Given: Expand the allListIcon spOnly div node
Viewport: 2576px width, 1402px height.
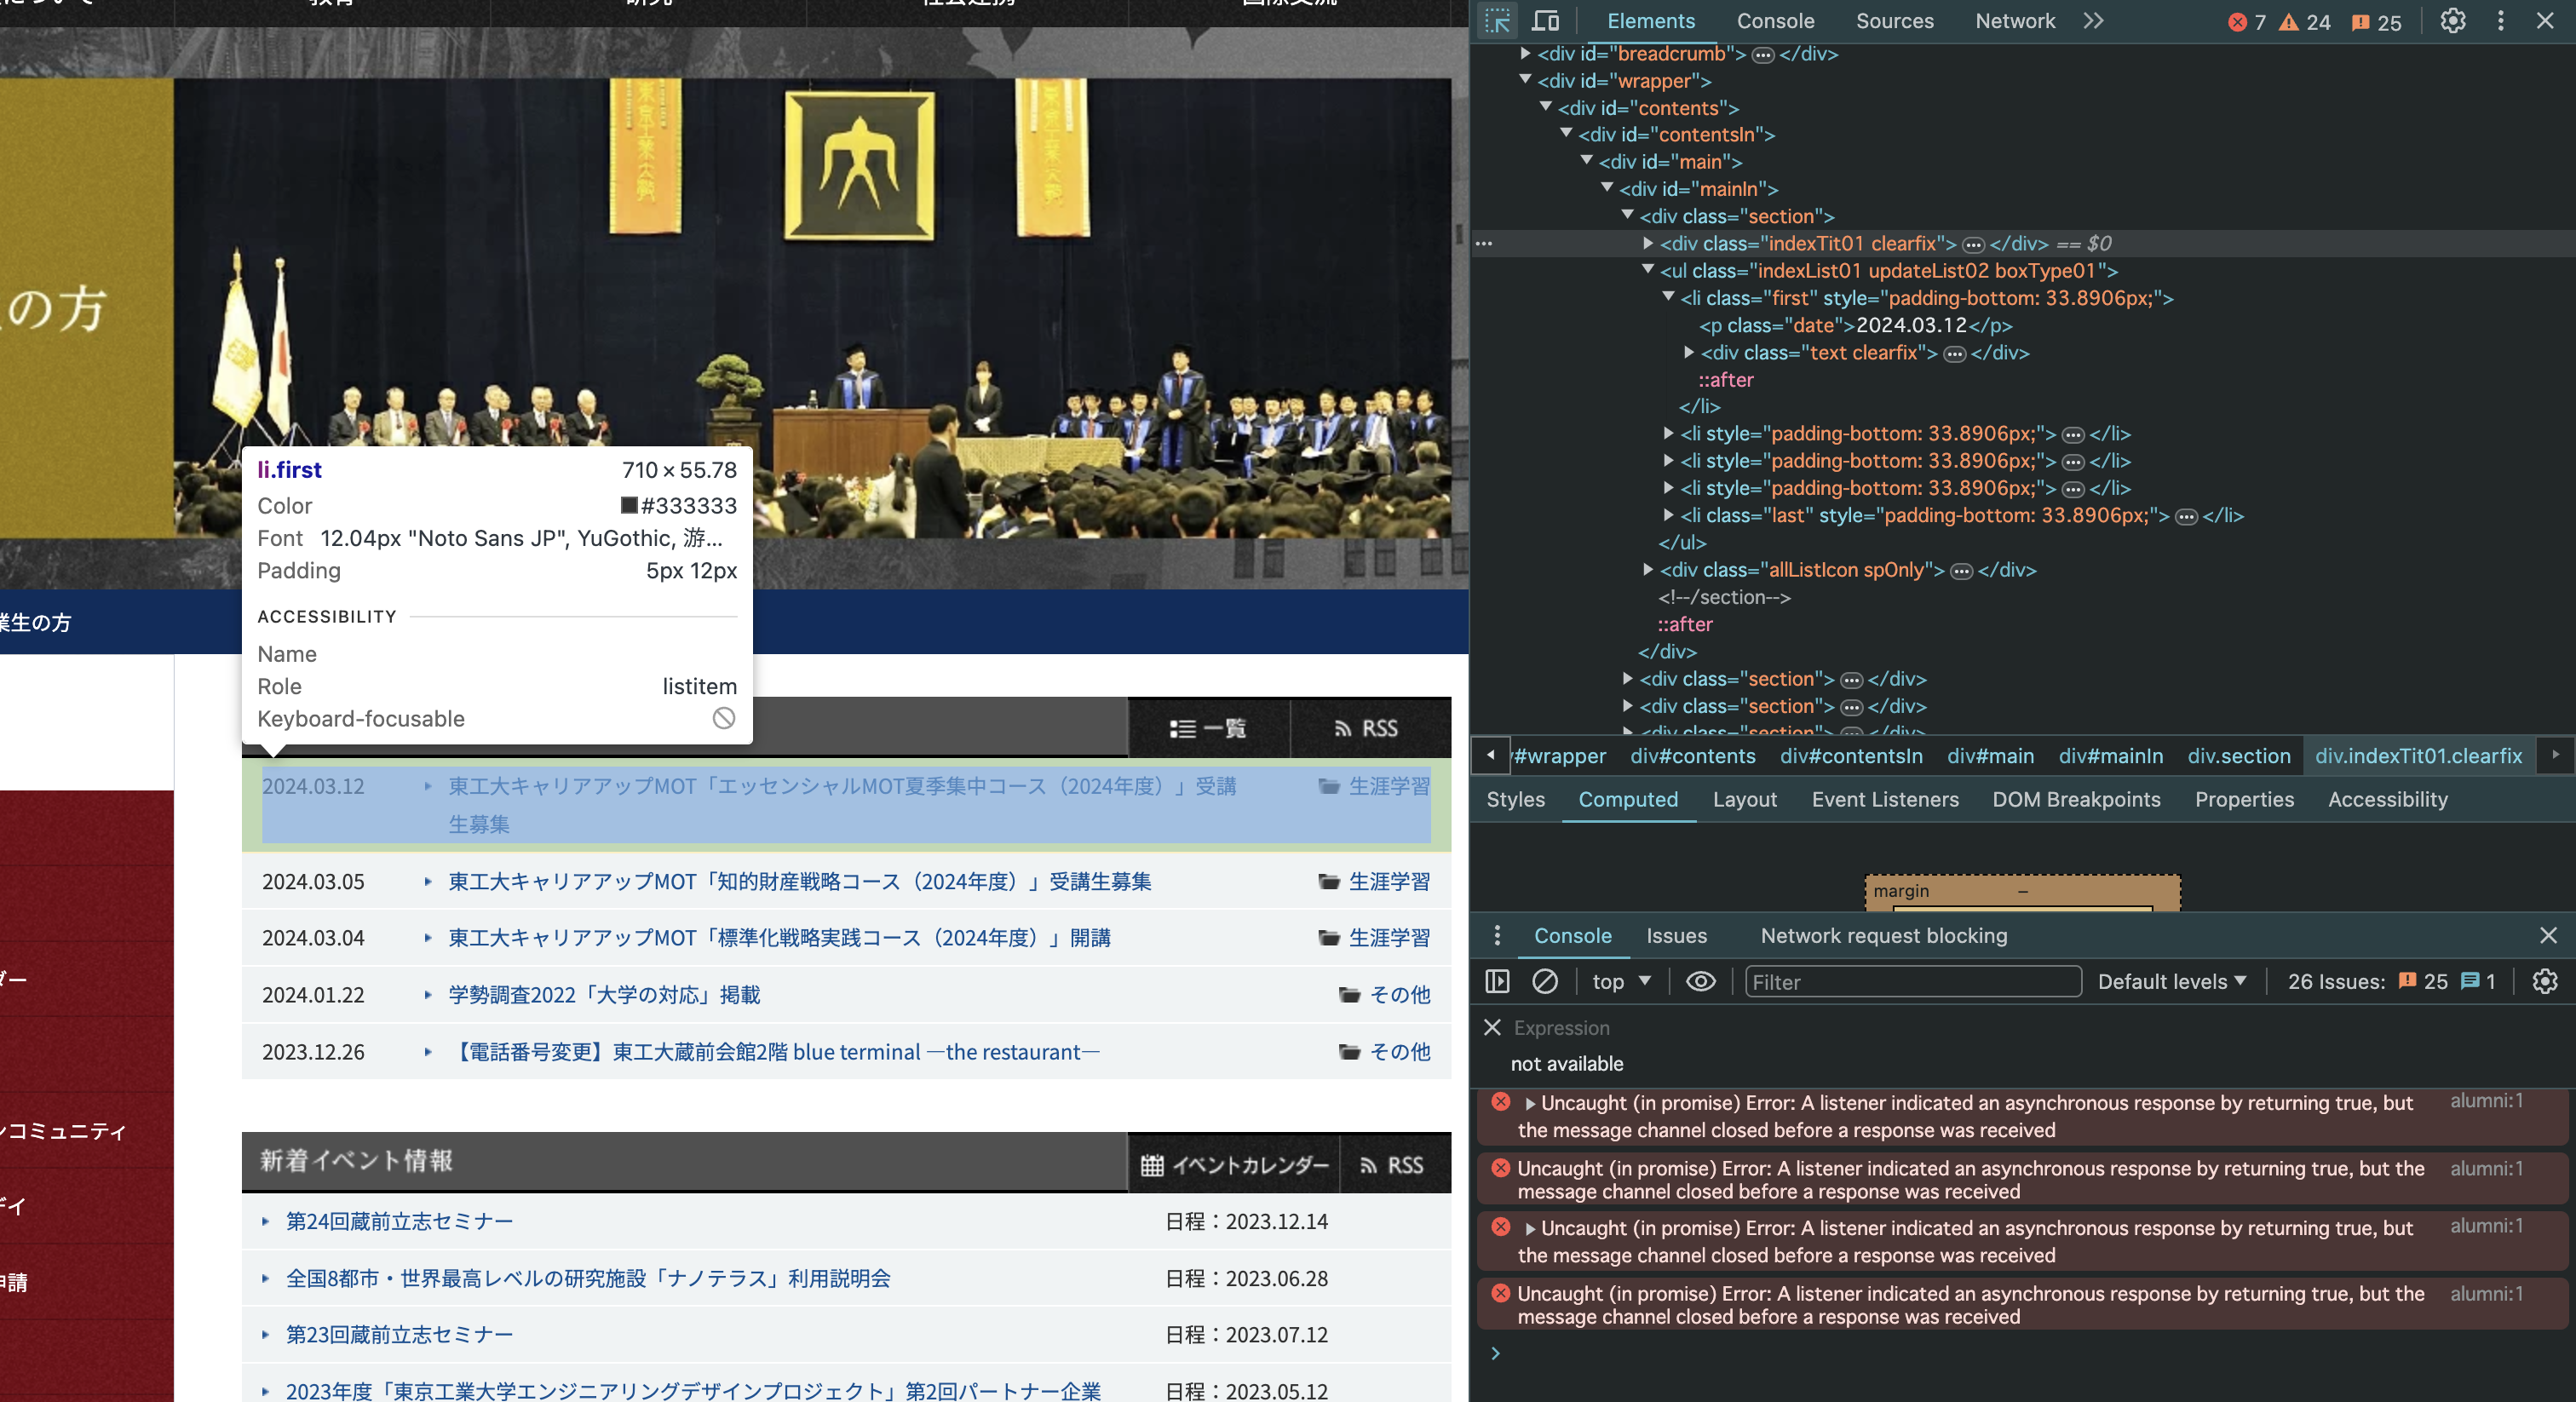Looking at the screenshot, I should click(x=1648, y=569).
